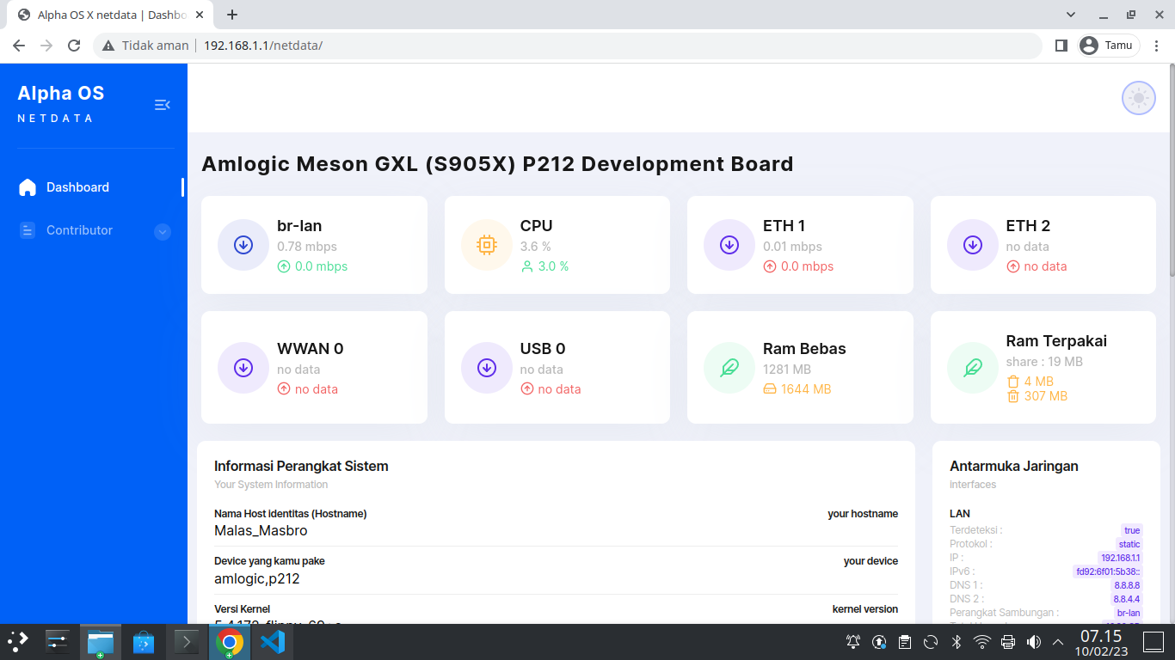Click br-lan upload arrow icon
Image resolution: width=1175 pixels, height=660 pixels.
(x=284, y=266)
